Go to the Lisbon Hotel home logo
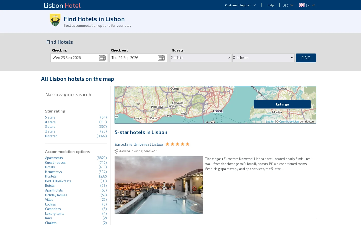 (62, 5)
